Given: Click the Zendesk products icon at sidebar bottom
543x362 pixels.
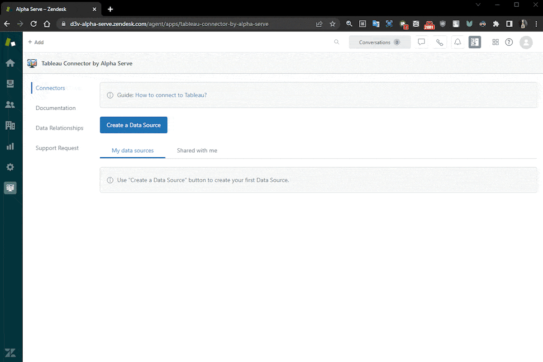Looking at the screenshot, I should point(10,353).
